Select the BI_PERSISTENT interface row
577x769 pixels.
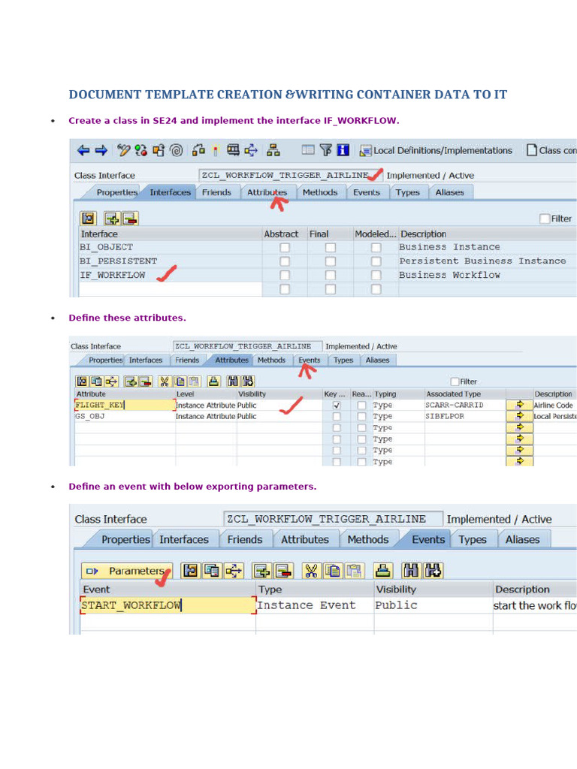click(x=171, y=261)
